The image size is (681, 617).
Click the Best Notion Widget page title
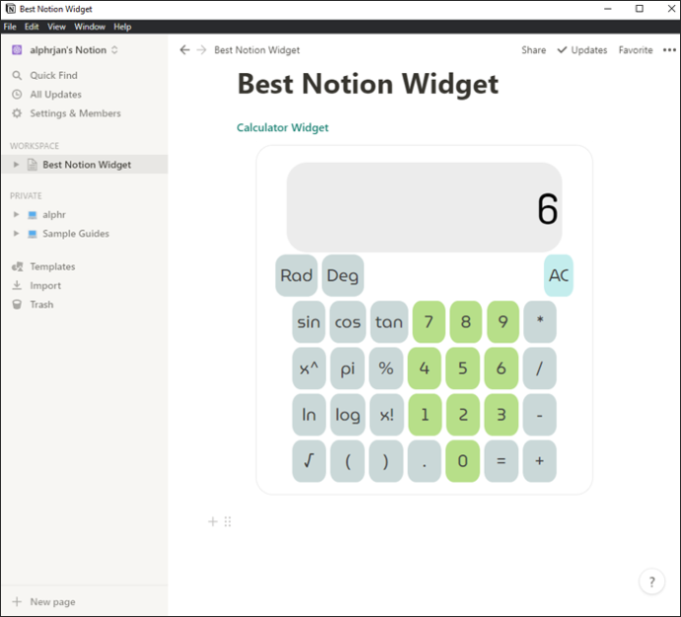pyautogui.click(x=368, y=84)
